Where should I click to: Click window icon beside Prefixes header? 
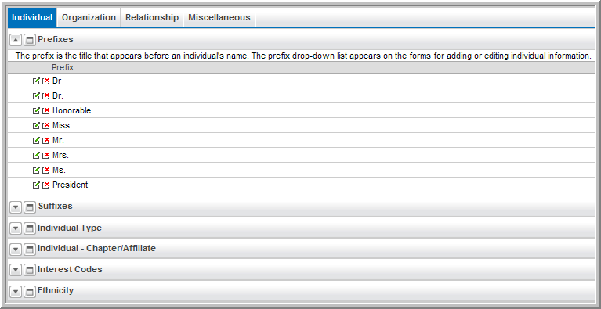point(29,40)
